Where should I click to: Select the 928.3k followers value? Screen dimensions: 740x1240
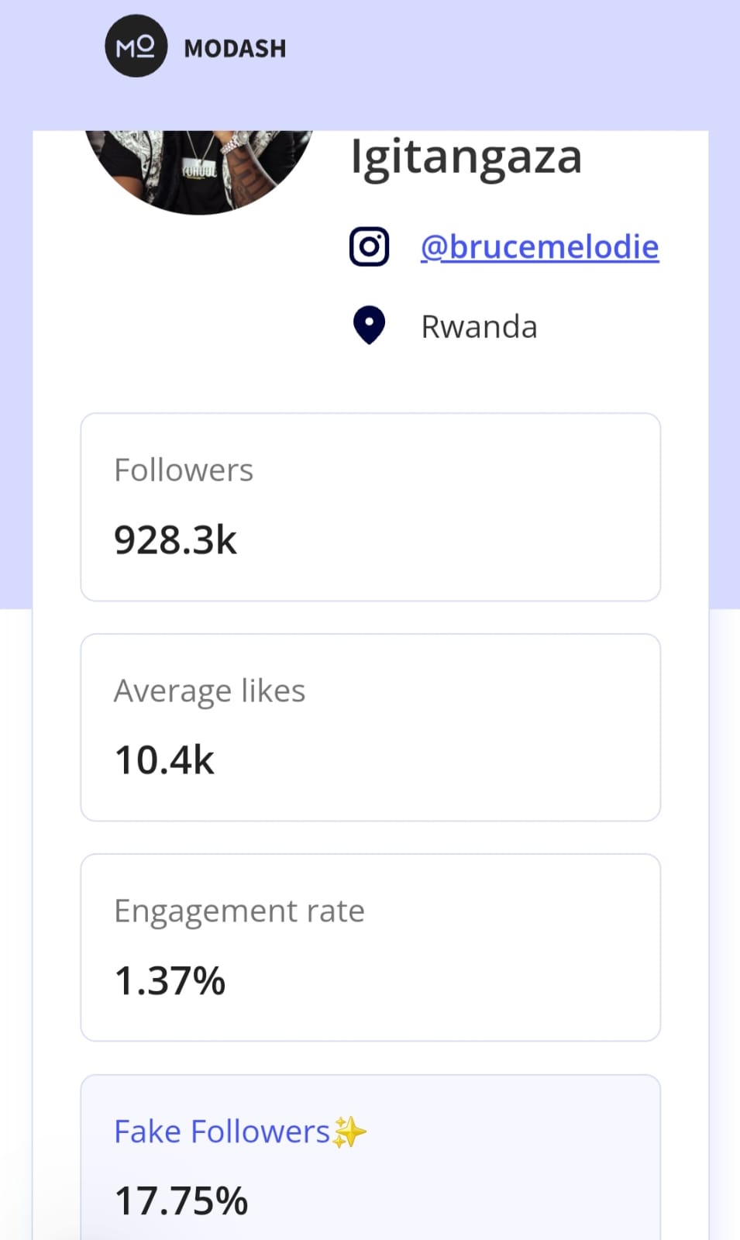point(175,540)
